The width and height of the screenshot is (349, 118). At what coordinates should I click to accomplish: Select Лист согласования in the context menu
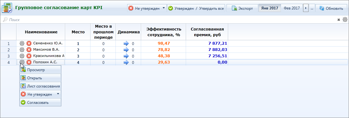[40, 86]
